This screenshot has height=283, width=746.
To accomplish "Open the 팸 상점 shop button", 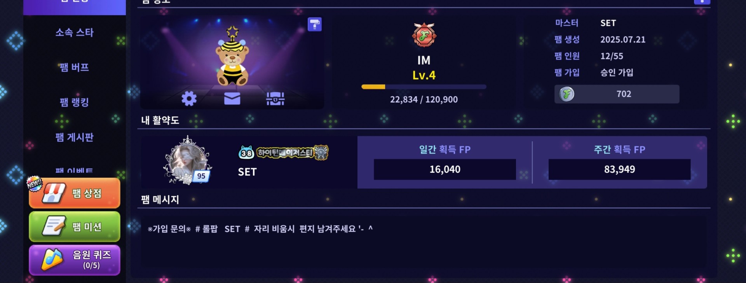I will 75,193.
